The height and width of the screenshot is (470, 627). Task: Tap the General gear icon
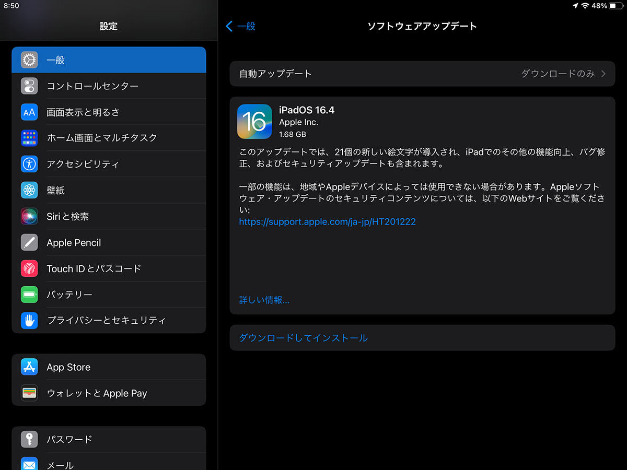pos(29,60)
